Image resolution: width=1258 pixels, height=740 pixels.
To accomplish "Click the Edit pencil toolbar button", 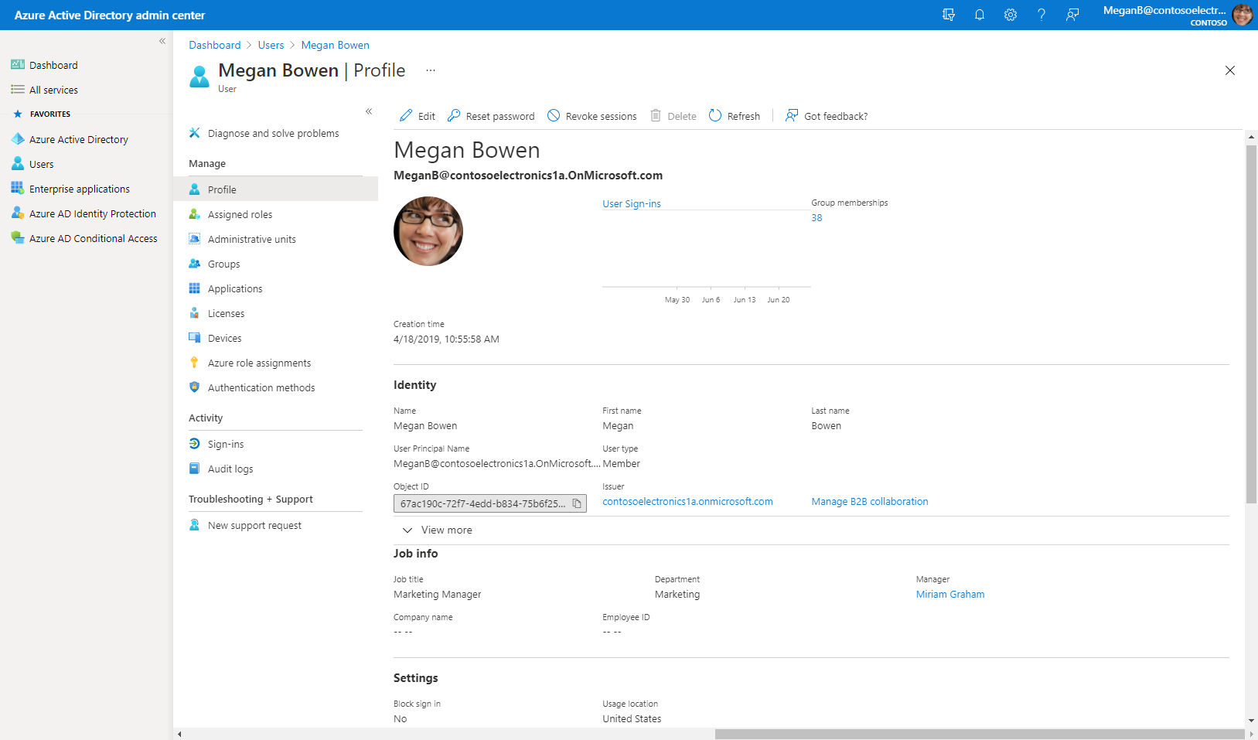I will [x=418, y=116].
